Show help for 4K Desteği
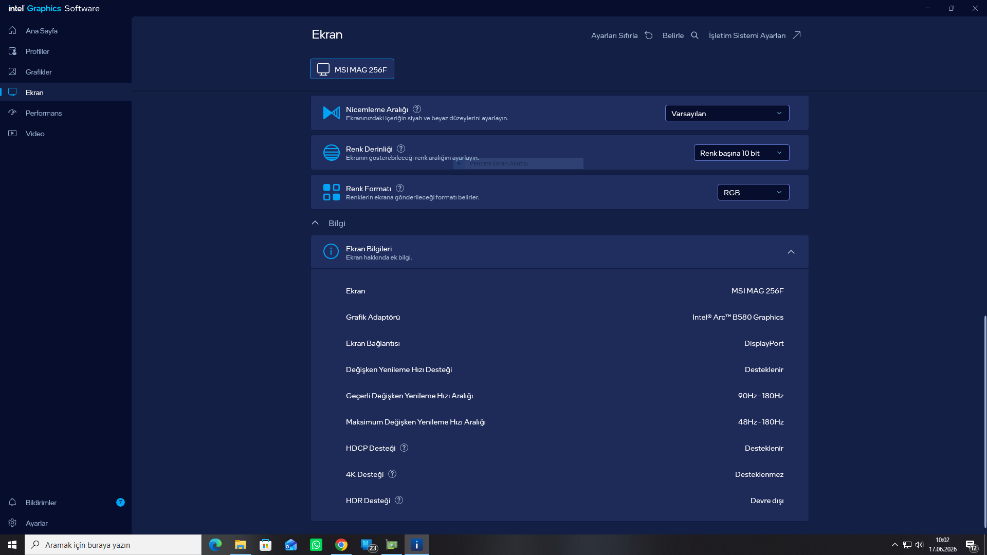The width and height of the screenshot is (987, 555). pyautogui.click(x=392, y=474)
